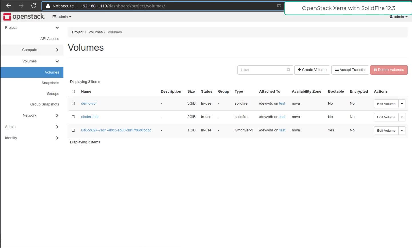Click the Bootable Yes cell
412x248 pixels.
(x=331, y=130)
